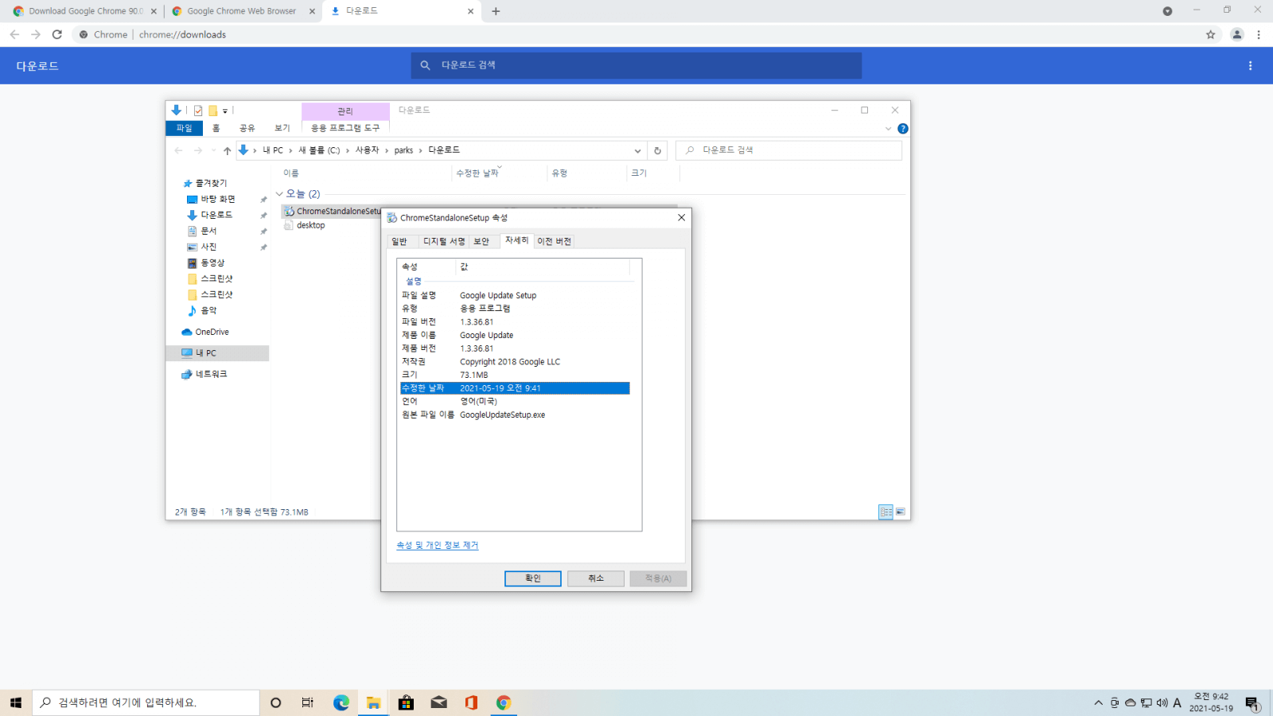Viewport: 1273px width, 716px height.
Task: Click the 확인 button in properties dialog
Action: click(x=533, y=578)
